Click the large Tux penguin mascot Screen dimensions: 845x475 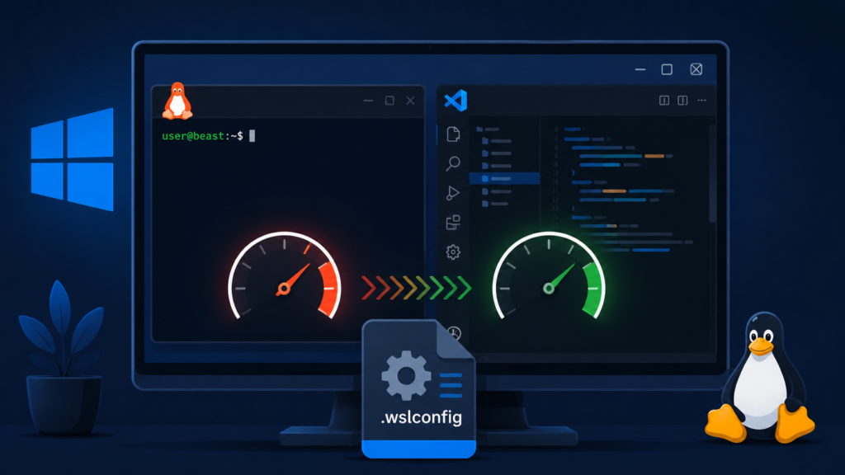(760, 378)
